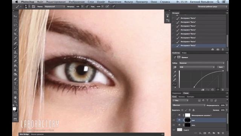Screen dimensions: 241x136
Task: Select the Type tool
Action: point(15,84)
